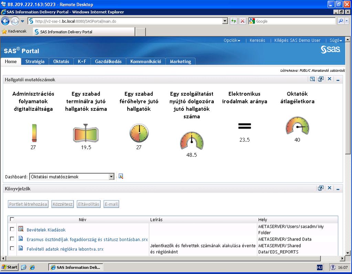Switch to the Kommunikáció tab

pyautogui.click(x=146, y=62)
